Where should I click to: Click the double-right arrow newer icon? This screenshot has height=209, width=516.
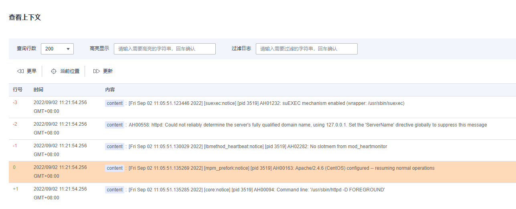[x=96, y=71]
